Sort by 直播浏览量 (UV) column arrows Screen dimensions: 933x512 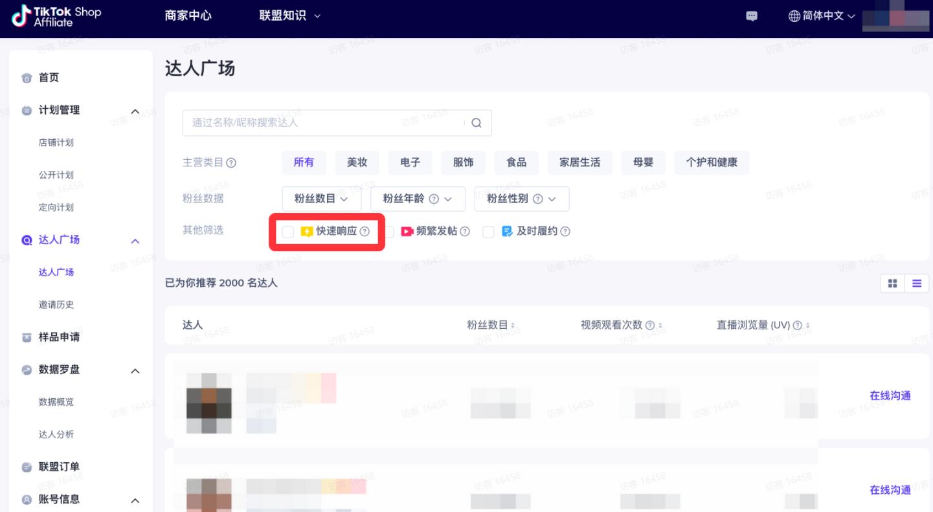[x=808, y=326]
